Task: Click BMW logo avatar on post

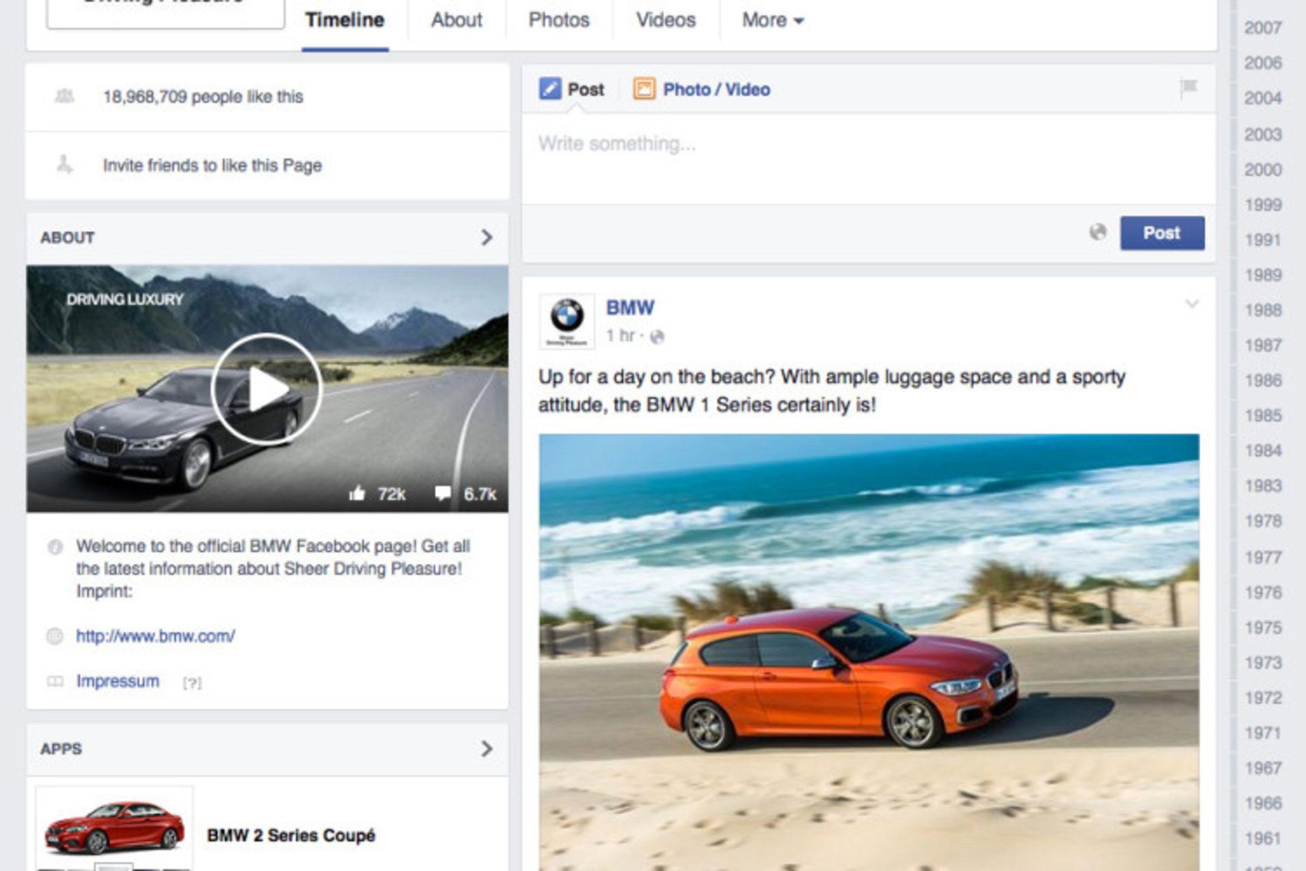Action: tap(567, 321)
